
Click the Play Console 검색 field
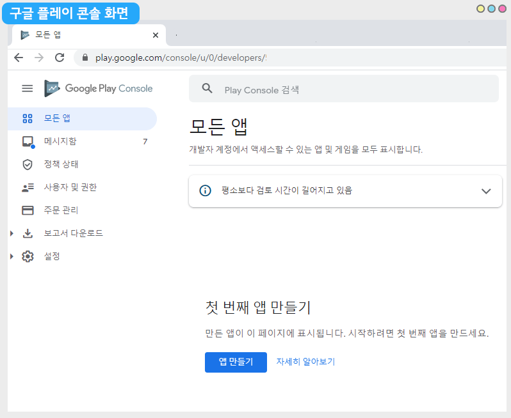(x=352, y=89)
